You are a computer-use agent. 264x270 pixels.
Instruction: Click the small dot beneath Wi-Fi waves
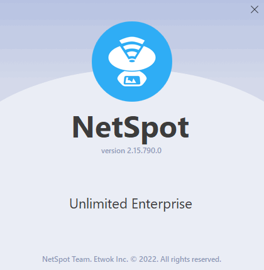coord(132,60)
